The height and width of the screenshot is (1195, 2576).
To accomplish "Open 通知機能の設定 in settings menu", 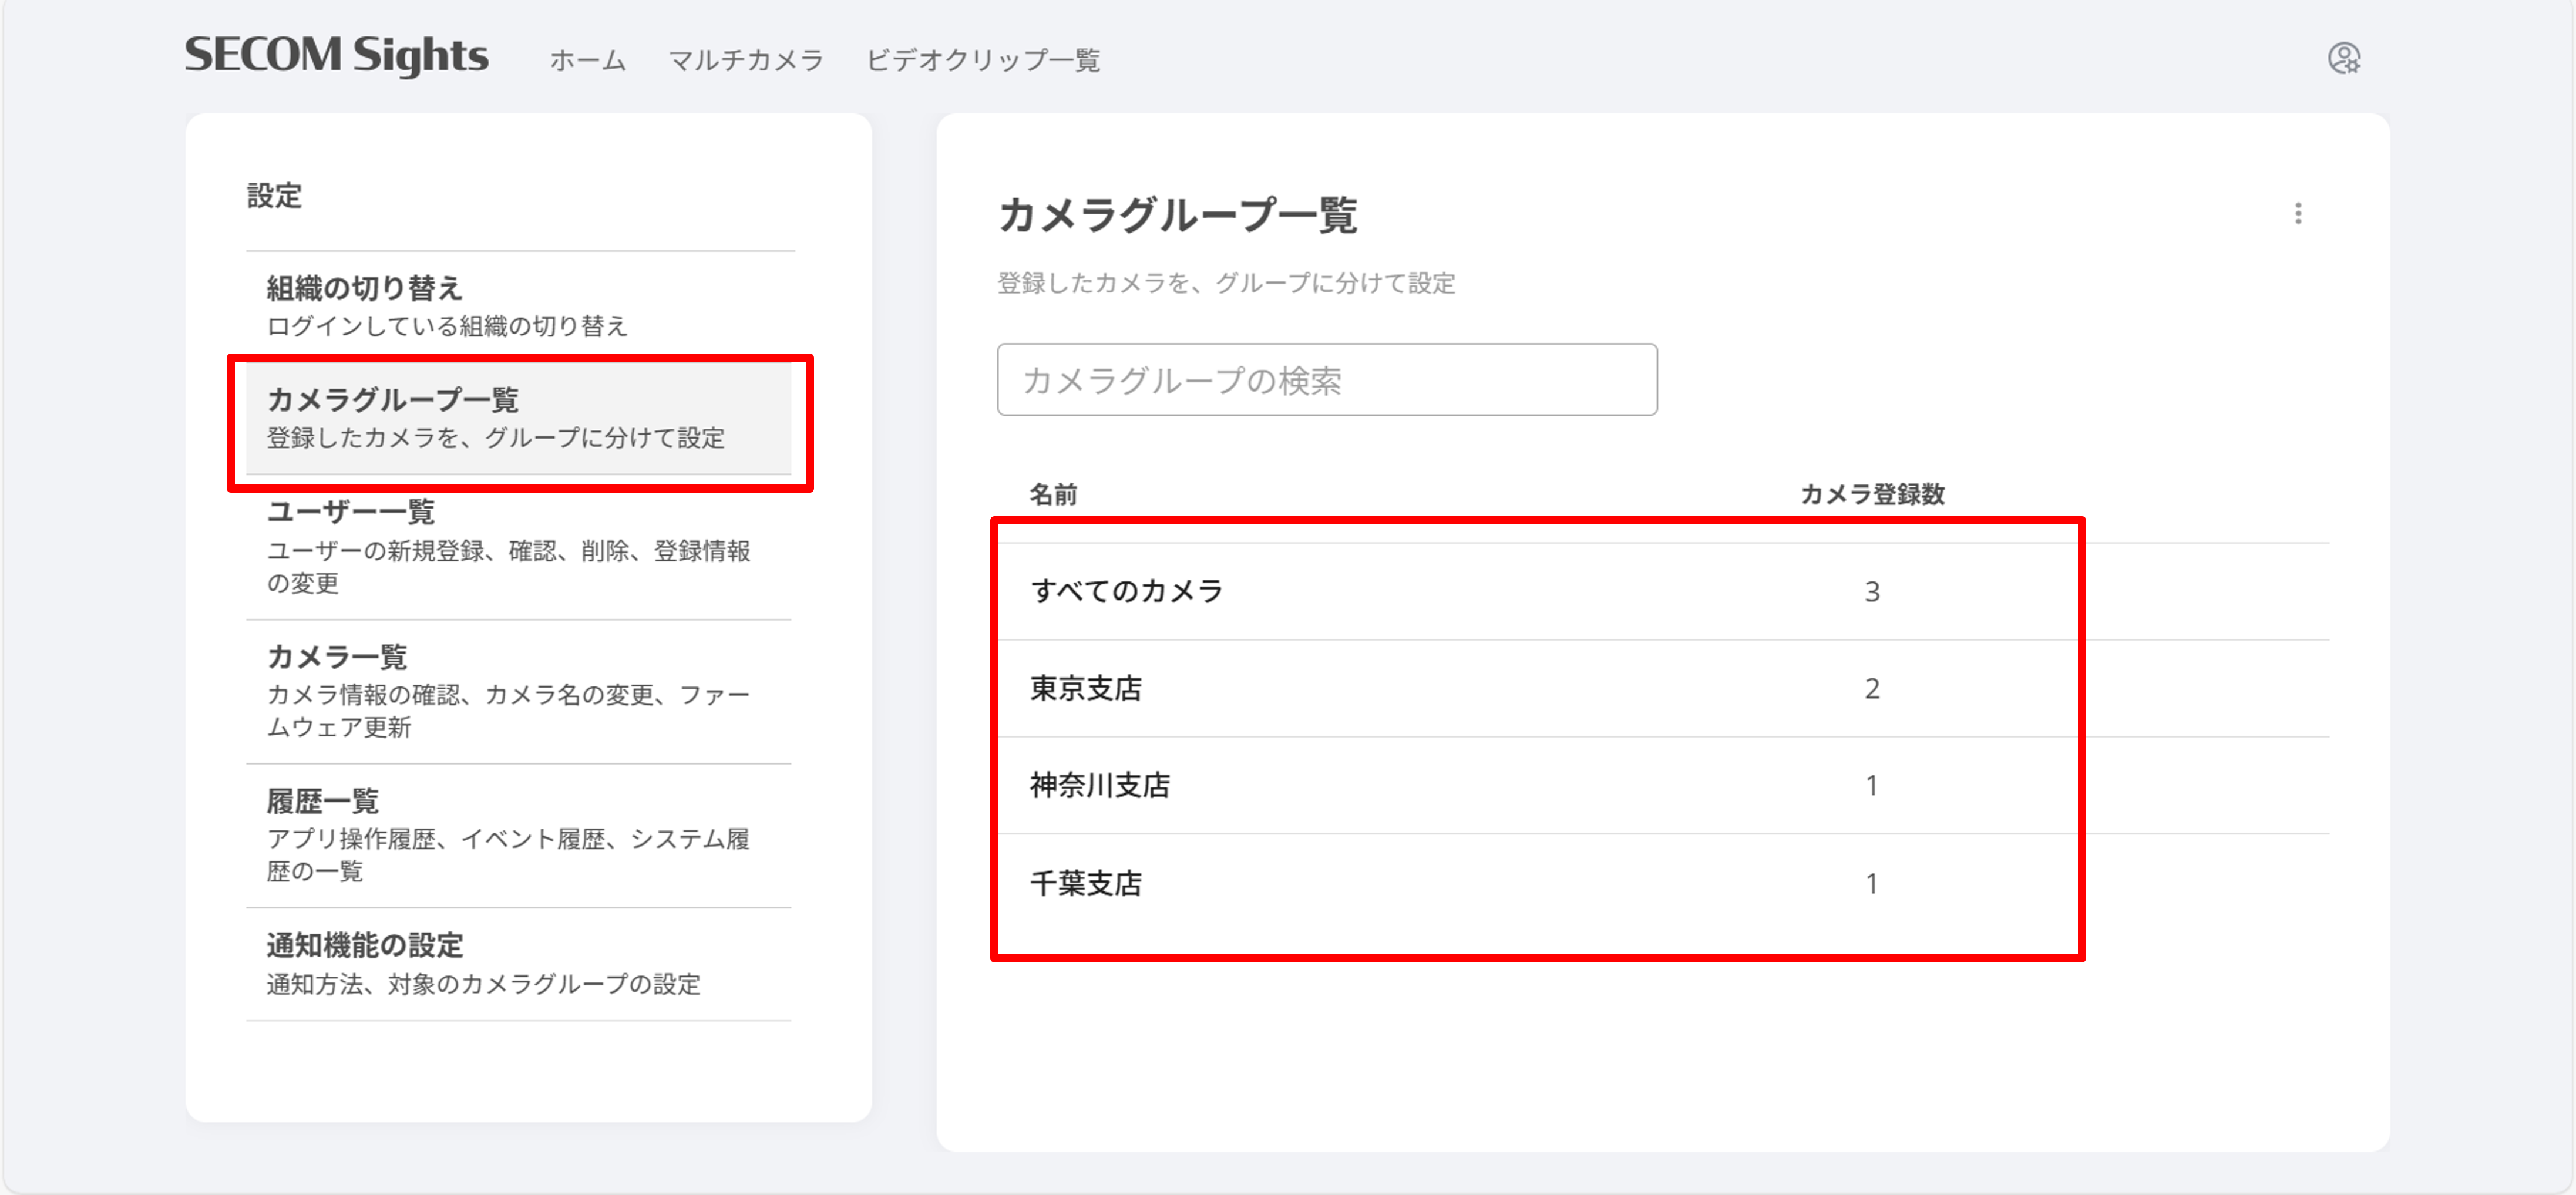I will [x=519, y=965].
